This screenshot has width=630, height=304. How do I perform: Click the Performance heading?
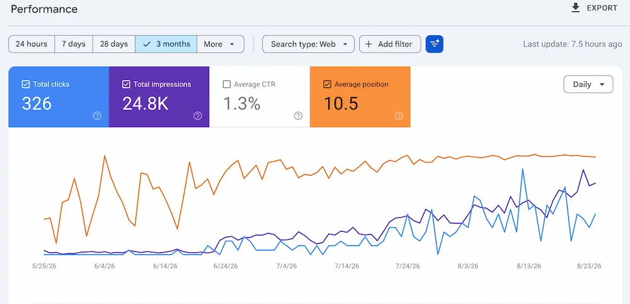pyautogui.click(x=44, y=9)
